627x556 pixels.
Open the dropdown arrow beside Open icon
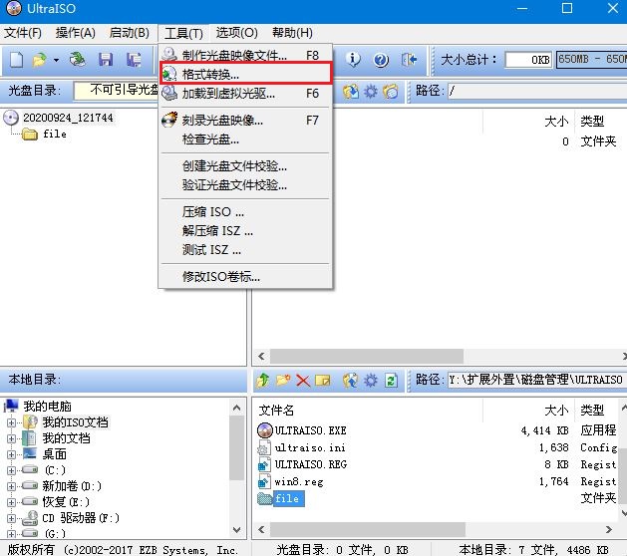point(57,61)
